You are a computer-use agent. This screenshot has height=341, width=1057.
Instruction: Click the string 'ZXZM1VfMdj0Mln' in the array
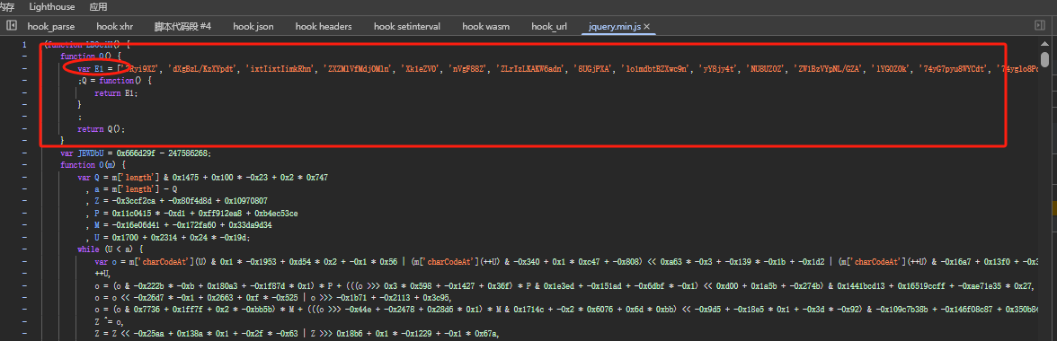(x=358, y=68)
